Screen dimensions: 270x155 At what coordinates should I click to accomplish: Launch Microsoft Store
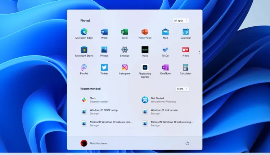click(84, 50)
